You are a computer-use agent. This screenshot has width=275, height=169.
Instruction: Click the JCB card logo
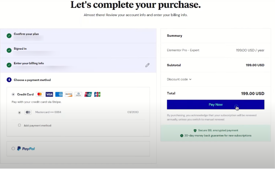[97, 94]
